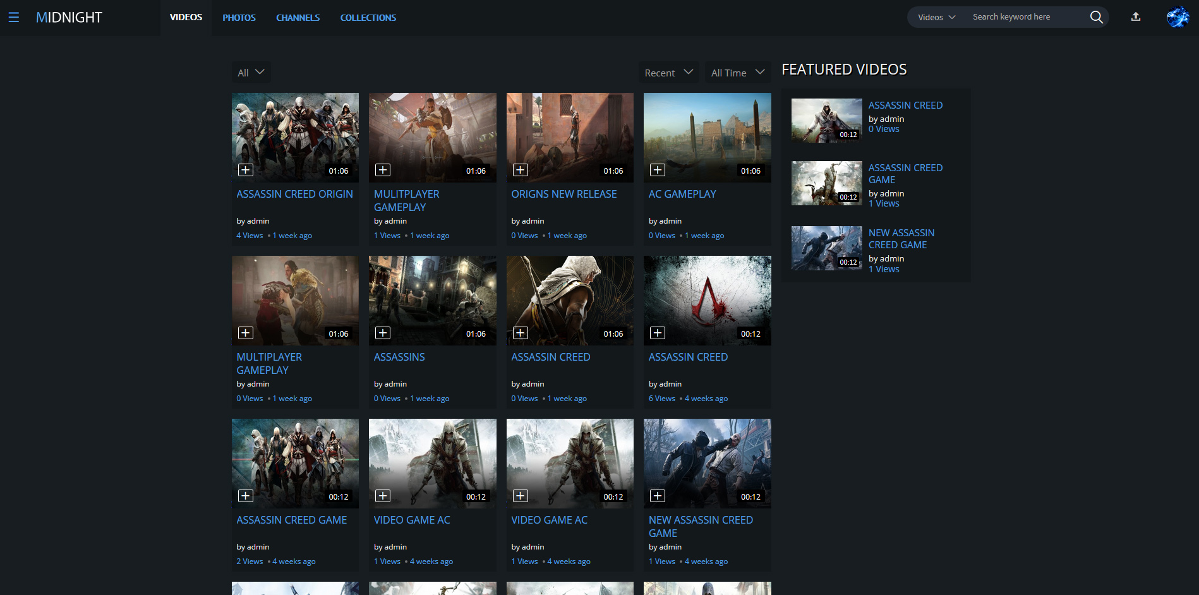Click plus icon on MULTIPLAYER GAMEPLAY thumbnail
1199x595 pixels.
246,333
